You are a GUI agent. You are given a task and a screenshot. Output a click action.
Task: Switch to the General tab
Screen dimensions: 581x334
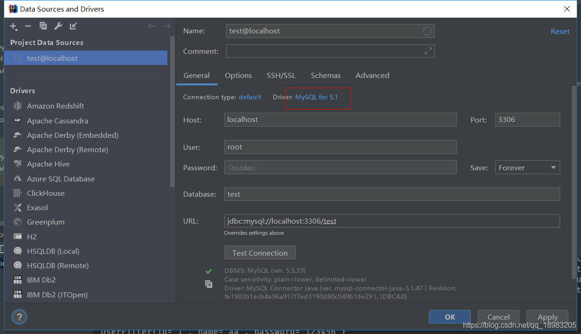coord(197,75)
